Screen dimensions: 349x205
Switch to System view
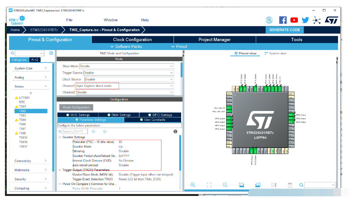click(275, 53)
